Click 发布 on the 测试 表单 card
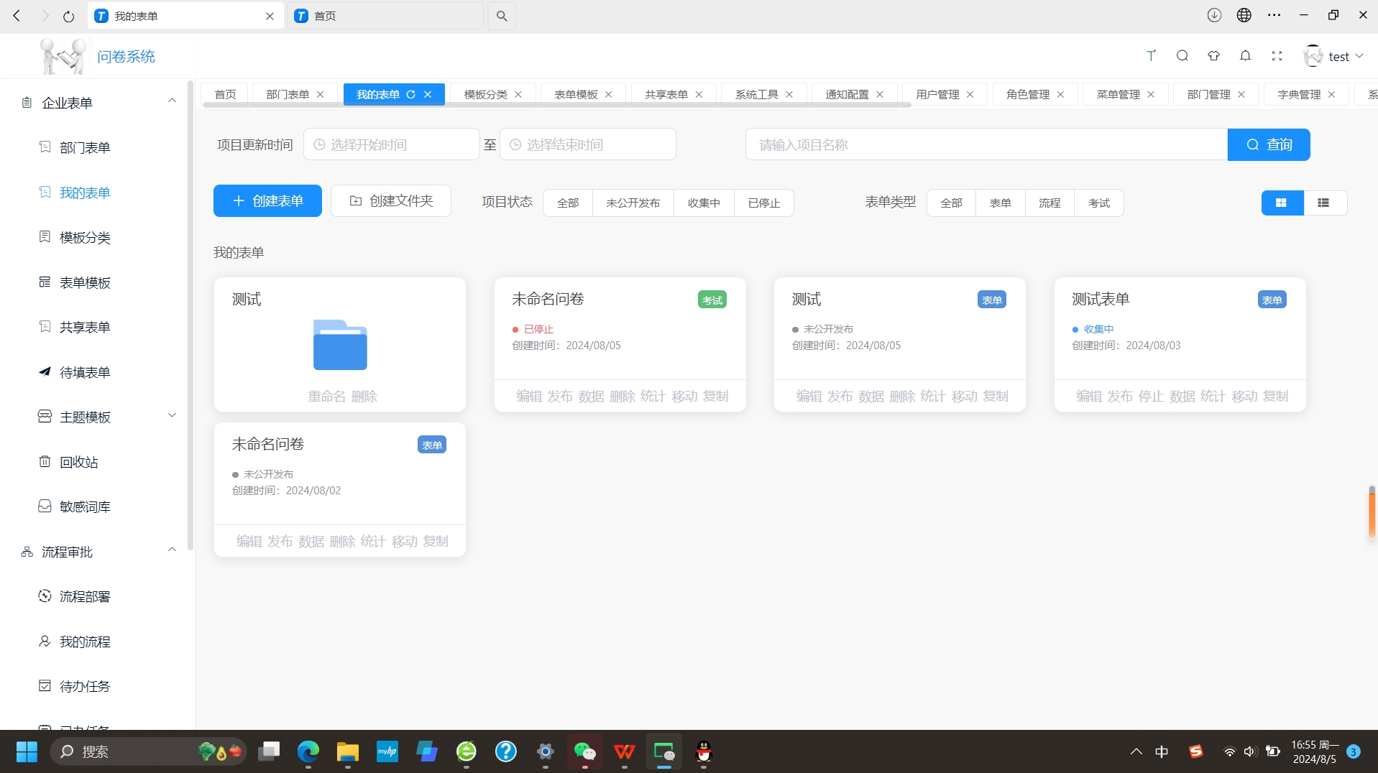 pos(840,396)
